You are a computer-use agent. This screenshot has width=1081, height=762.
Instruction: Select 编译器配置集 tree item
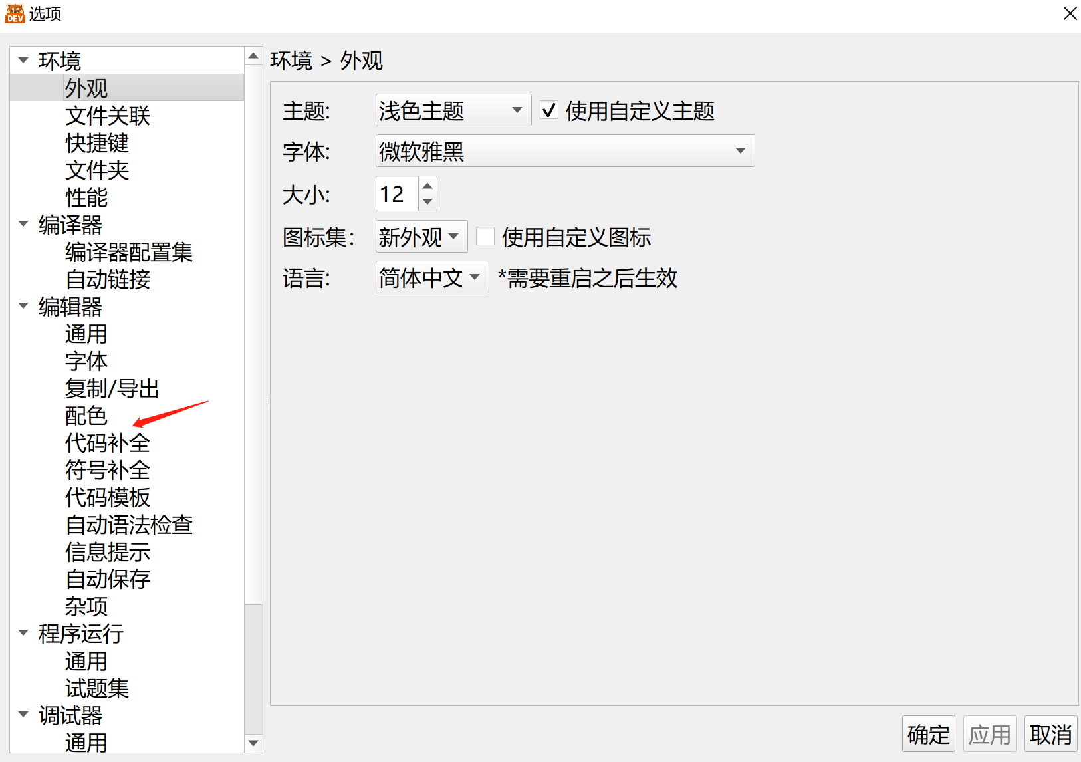point(129,251)
